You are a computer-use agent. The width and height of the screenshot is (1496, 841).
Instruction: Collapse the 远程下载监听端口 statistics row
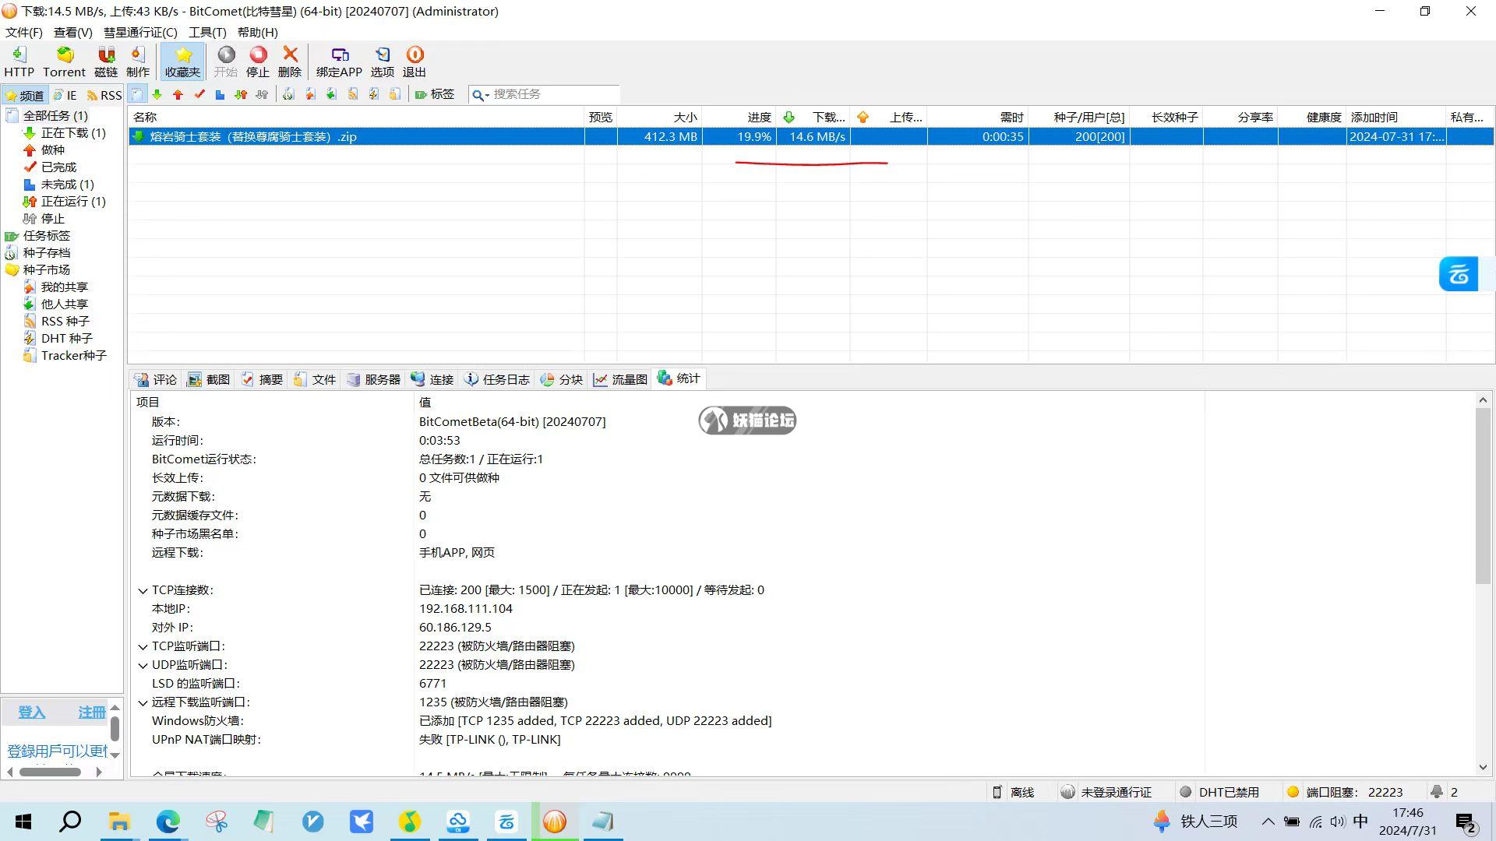pos(143,702)
